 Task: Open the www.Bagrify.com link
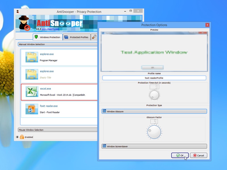tap(51, 29)
